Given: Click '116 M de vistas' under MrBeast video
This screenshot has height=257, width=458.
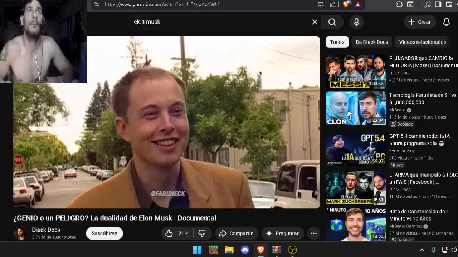Looking at the screenshot, I should (x=404, y=117).
